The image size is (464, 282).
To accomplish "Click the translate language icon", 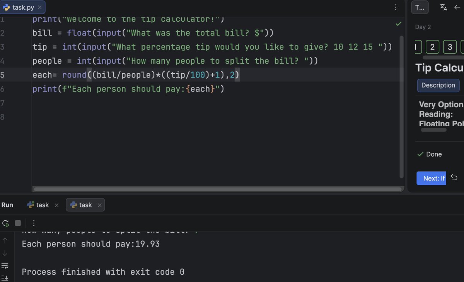I will pos(444,7).
